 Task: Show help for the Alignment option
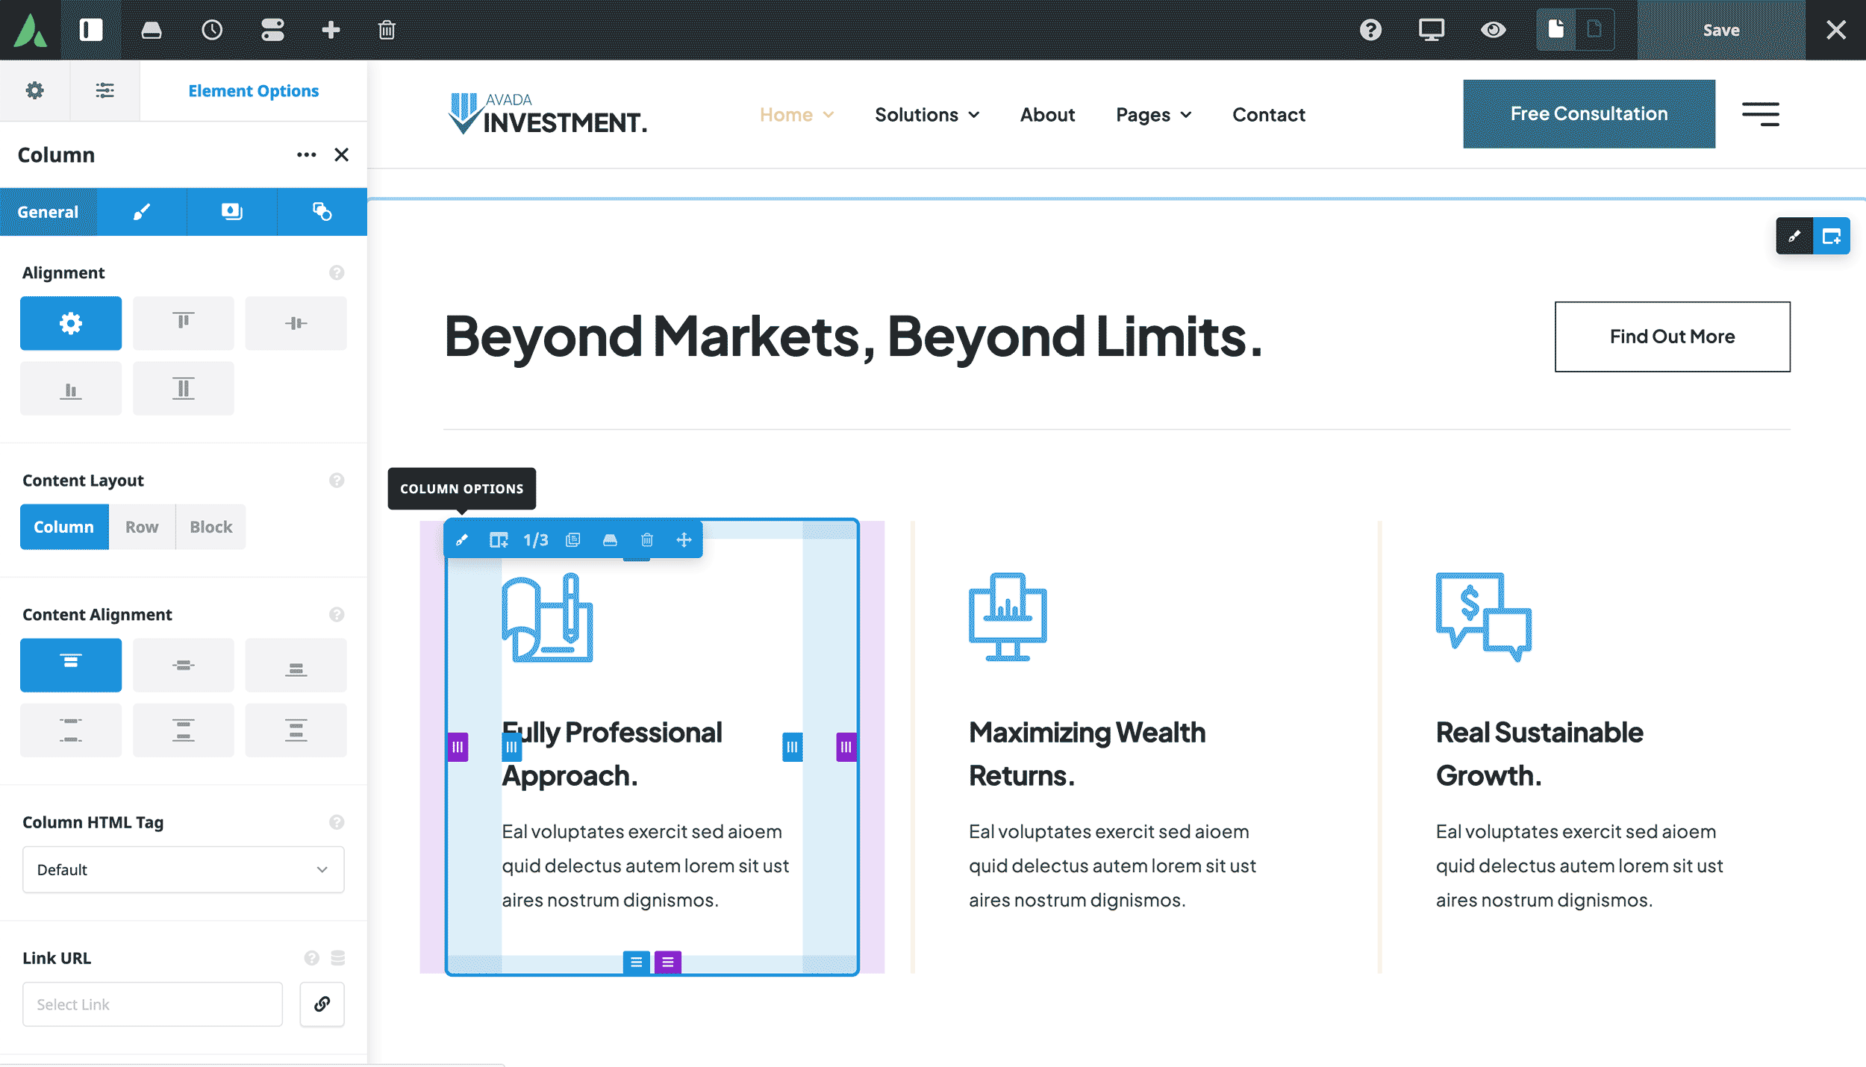point(337,273)
